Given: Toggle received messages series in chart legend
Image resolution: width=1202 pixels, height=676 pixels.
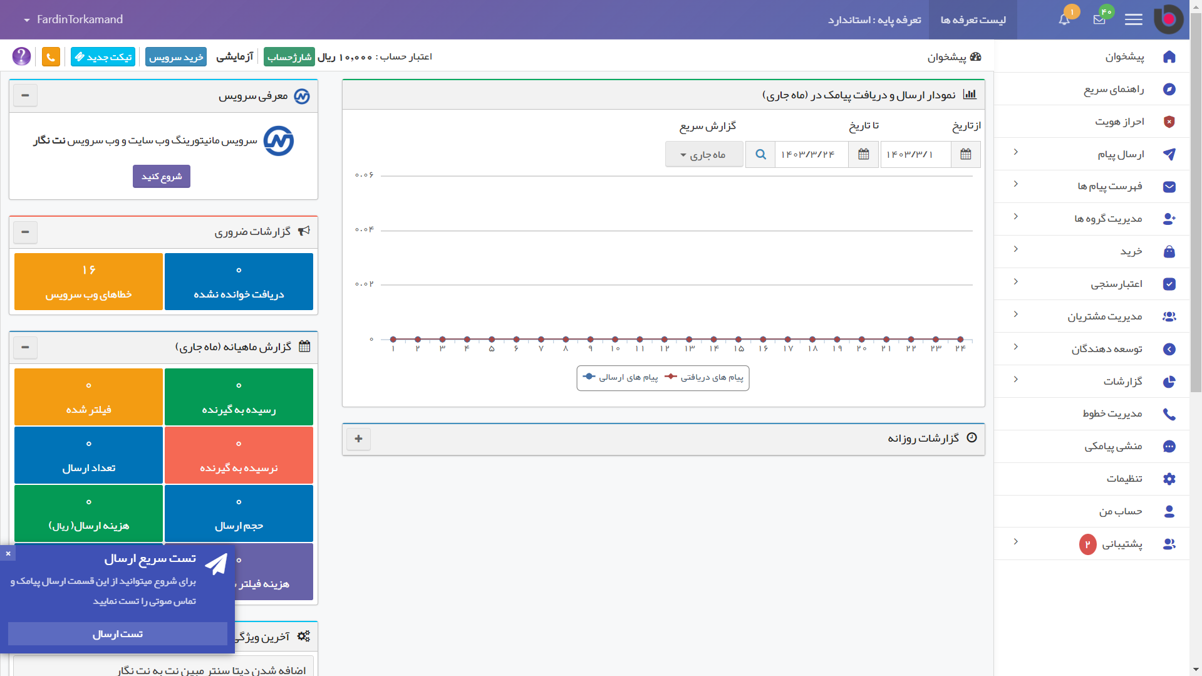Looking at the screenshot, I should pyautogui.click(x=705, y=378).
